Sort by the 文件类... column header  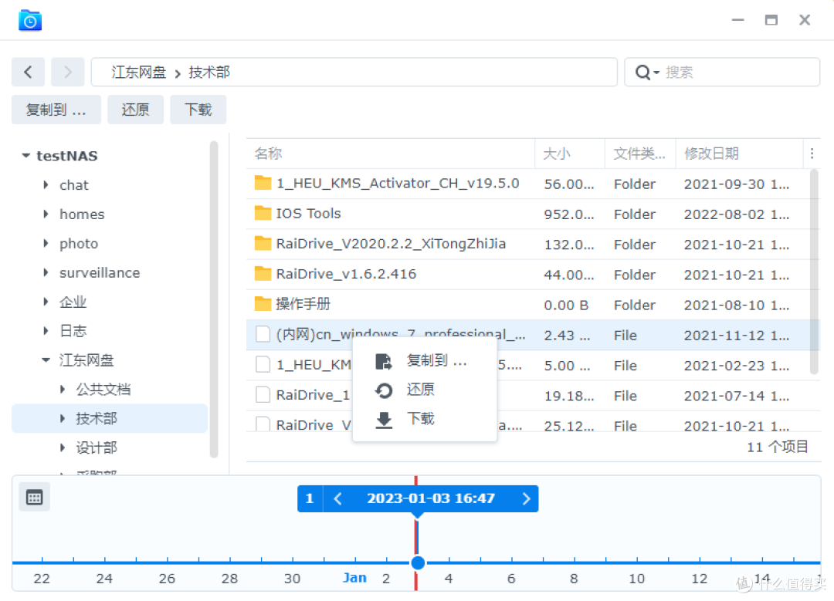(640, 154)
